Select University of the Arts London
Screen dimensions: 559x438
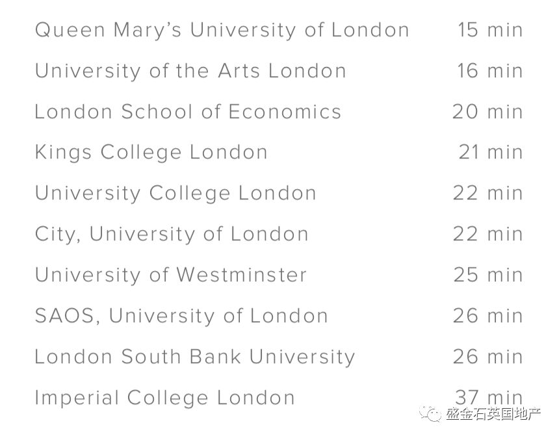coord(190,71)
